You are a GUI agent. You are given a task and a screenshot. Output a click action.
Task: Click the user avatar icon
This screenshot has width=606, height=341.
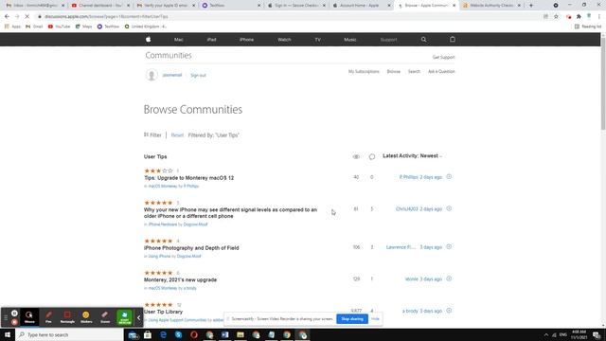(x=151, y=75)
